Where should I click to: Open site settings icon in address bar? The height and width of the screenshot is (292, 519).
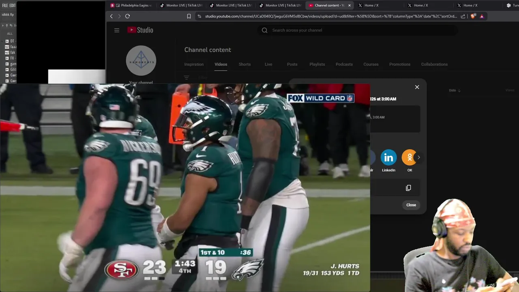click(199, 16)
